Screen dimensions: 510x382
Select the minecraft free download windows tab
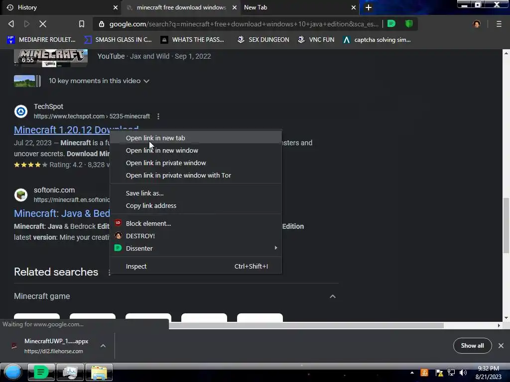coord(181,7)
